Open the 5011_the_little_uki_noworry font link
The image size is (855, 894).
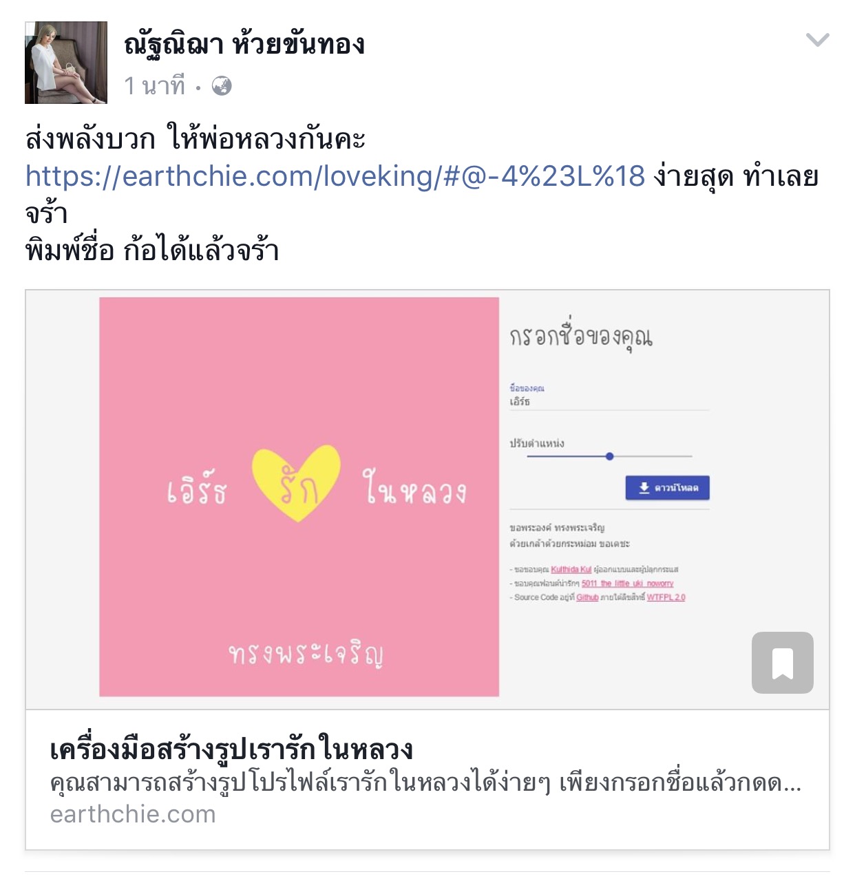tap(627, 584)
